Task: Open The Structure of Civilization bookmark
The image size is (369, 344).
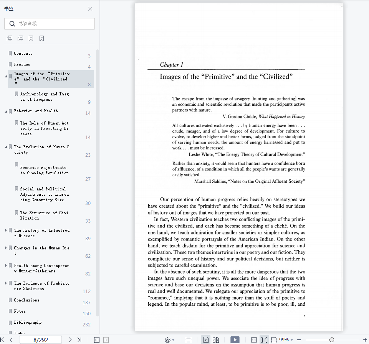Action: [44, 215]
